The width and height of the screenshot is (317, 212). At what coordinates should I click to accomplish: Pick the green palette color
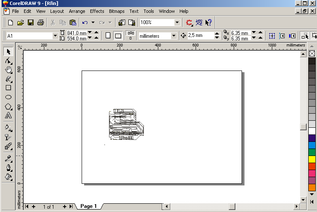pos(312,152)
